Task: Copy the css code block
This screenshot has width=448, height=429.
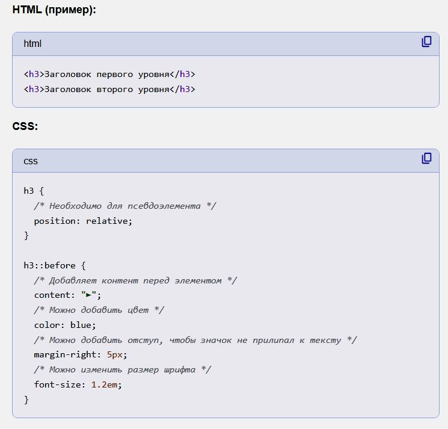Action: 426,158
